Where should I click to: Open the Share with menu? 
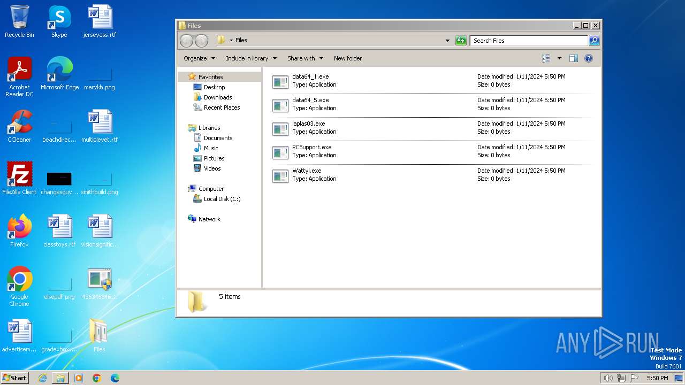305,58
